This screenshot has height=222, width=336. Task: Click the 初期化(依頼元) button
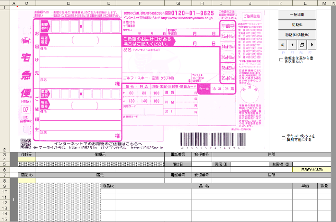[x=297, y=35]
